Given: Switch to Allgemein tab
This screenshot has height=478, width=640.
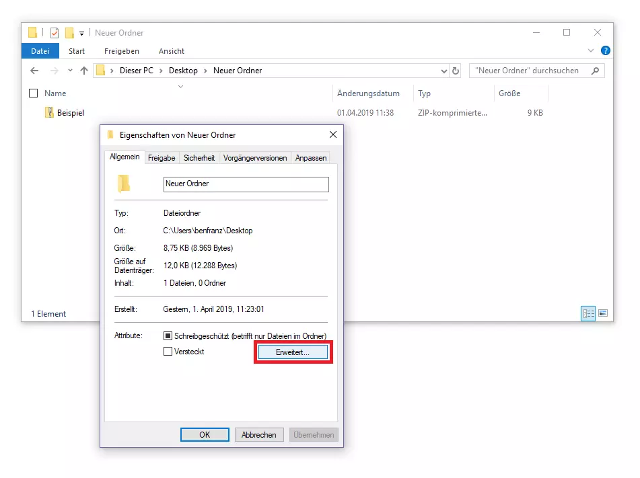Looking at the screenshot, I should click(x=125, y=157).
